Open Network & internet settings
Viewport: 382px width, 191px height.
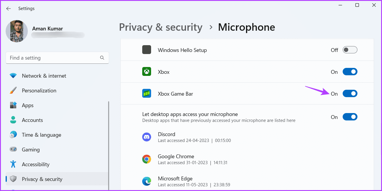coord(57,76)
